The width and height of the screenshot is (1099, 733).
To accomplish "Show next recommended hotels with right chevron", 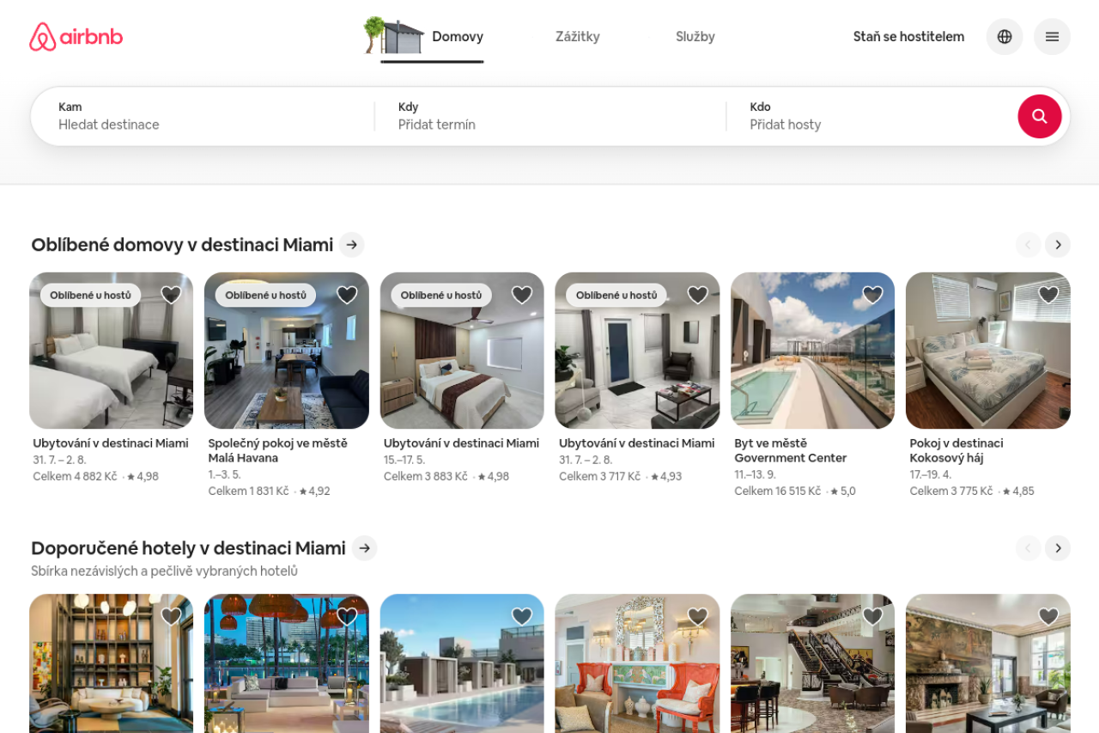I will coord(1058,548).
